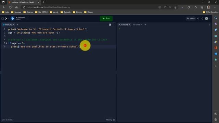Open the Courses bookmarks folder
219x123 pixels.
click(x=28, y=12)
